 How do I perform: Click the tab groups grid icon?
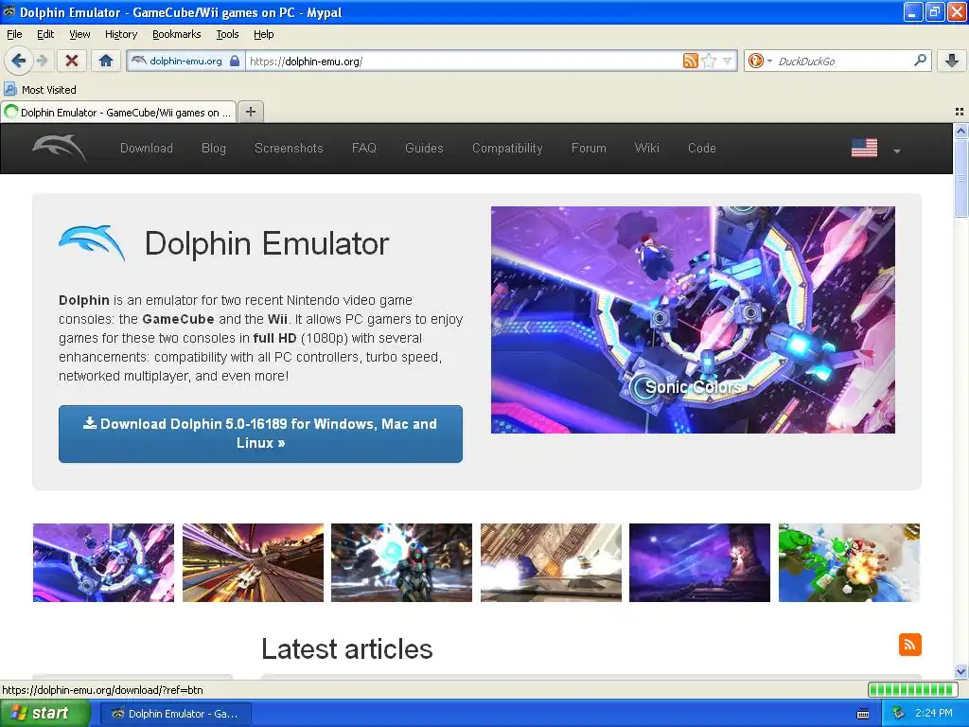click(960, 112)
